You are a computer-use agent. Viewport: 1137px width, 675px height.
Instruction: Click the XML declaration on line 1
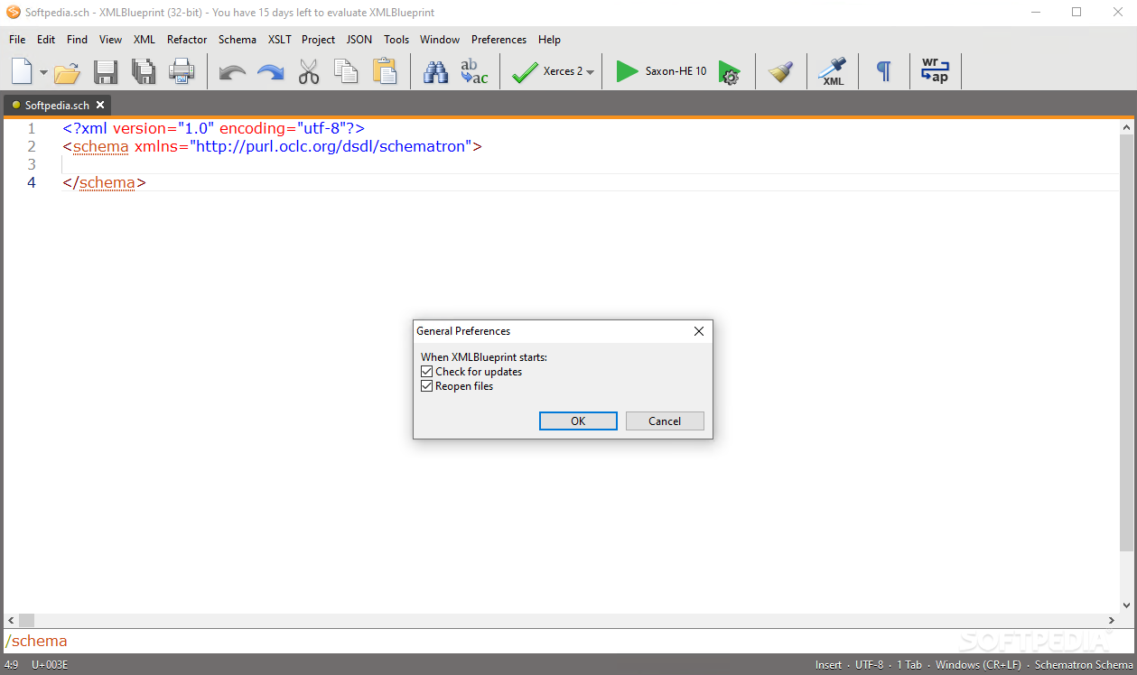213,128
